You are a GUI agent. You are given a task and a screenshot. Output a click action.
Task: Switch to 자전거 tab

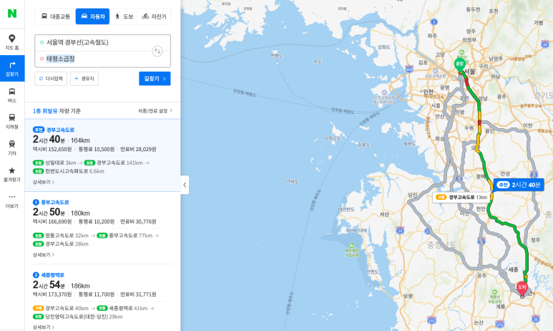pyautogui.click(x=154, y=16)
